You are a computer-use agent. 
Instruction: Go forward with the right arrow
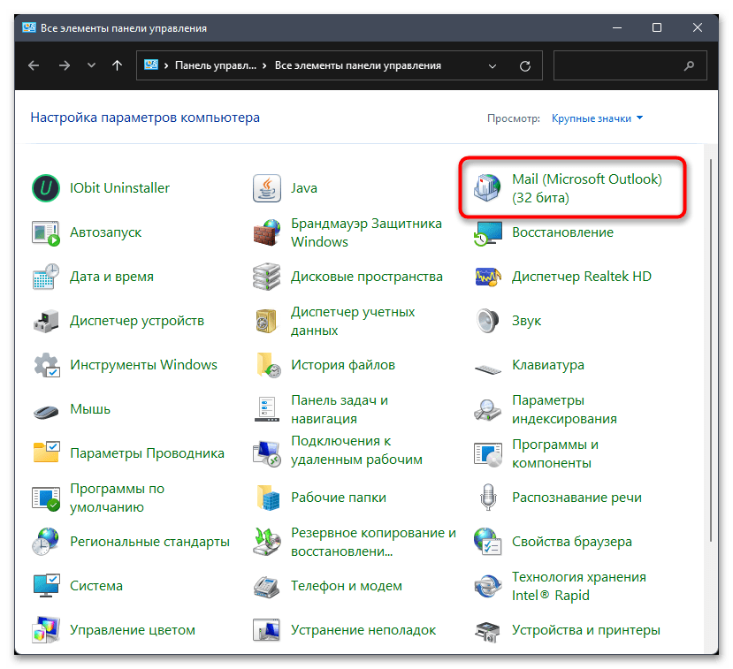click(65, 65)
